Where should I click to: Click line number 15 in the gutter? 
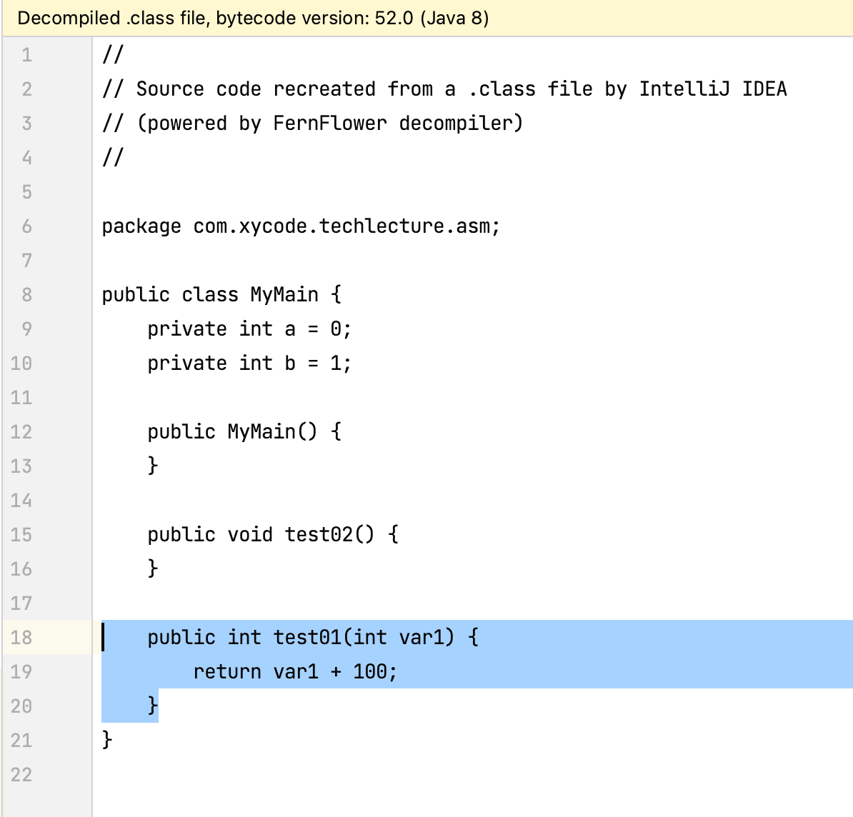pos(21,534)
